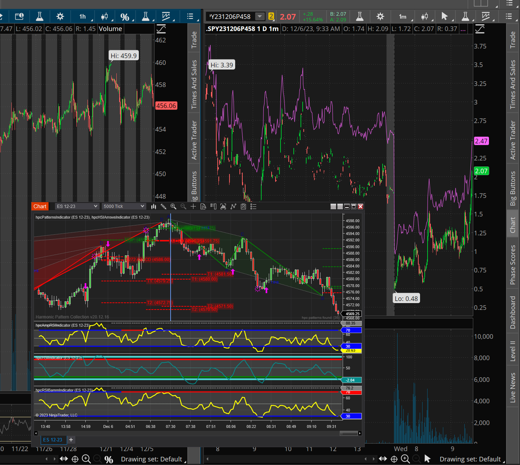The height and width of the screenshot is (465, 520).
Task: Open the symbol dropdown arrow next to Y231206P458
Action: (260, 16)
